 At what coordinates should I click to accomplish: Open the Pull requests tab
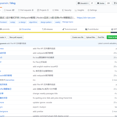point(26,10)
